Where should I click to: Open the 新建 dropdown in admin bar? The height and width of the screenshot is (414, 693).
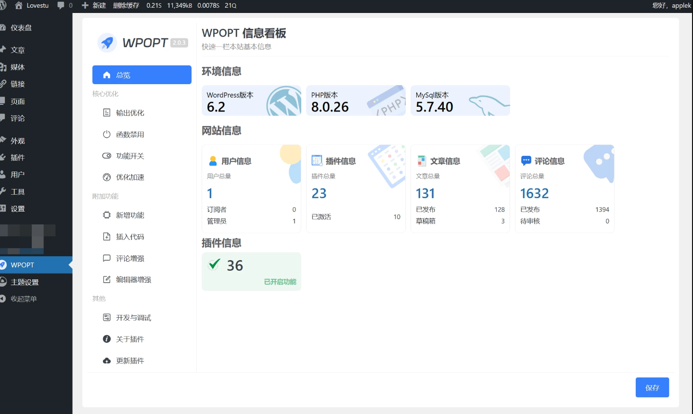pyautogui.click(x=94, y=5)
